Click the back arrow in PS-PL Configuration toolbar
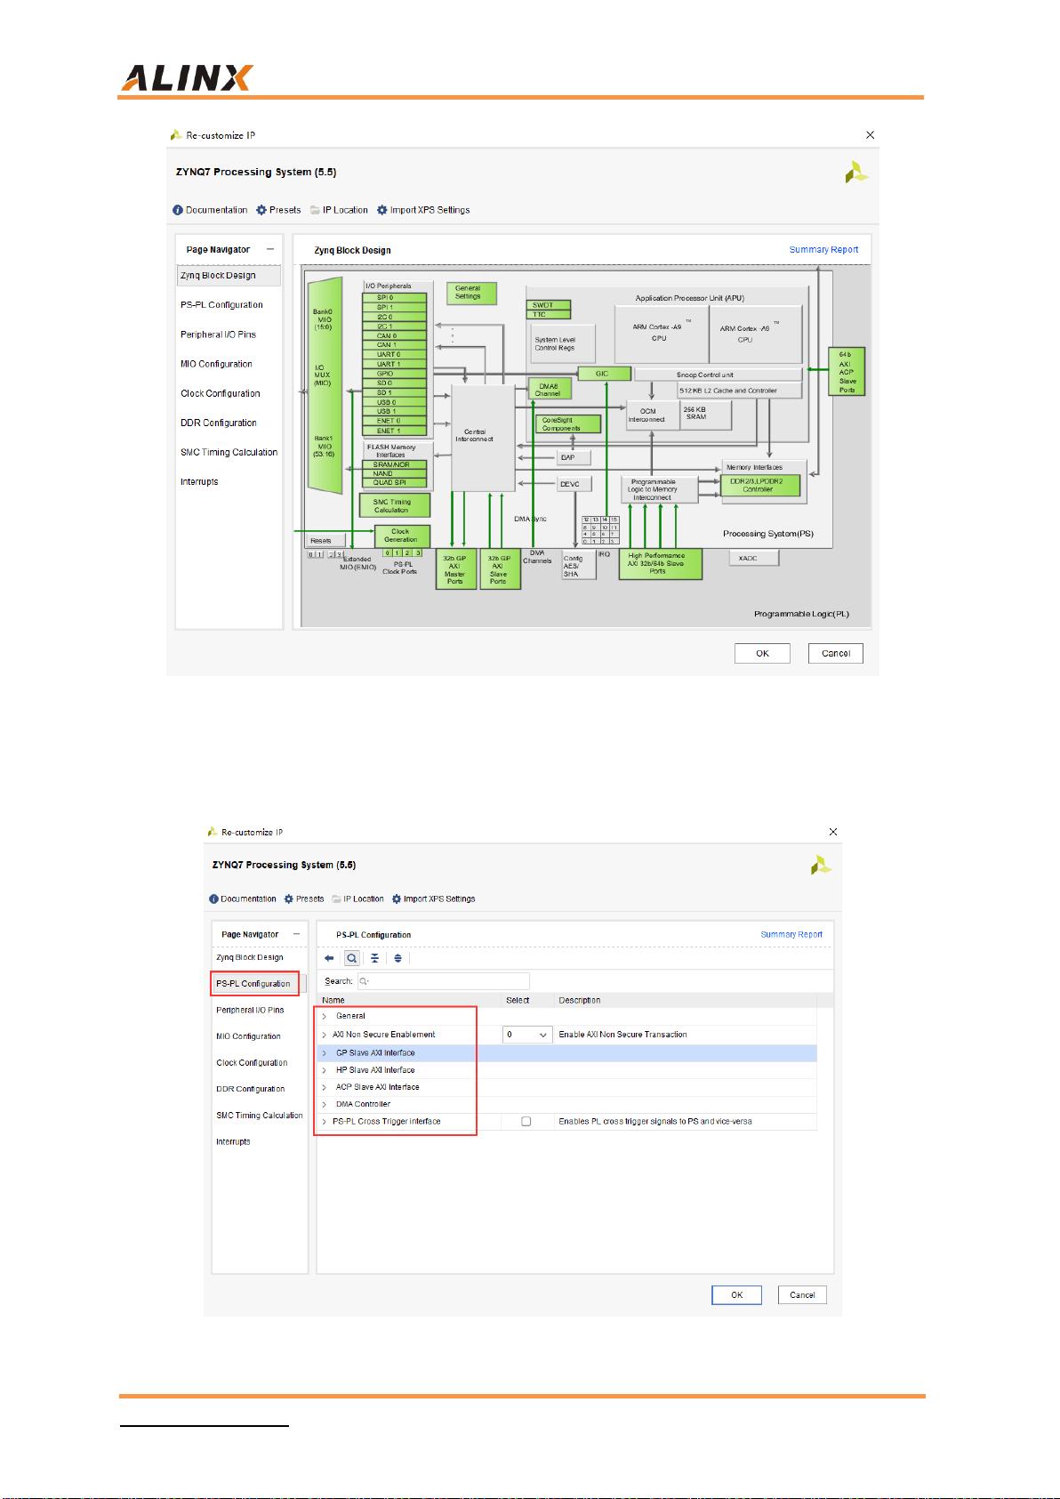The height and width of the screenshot is (1499, 1060). point(329,958)
